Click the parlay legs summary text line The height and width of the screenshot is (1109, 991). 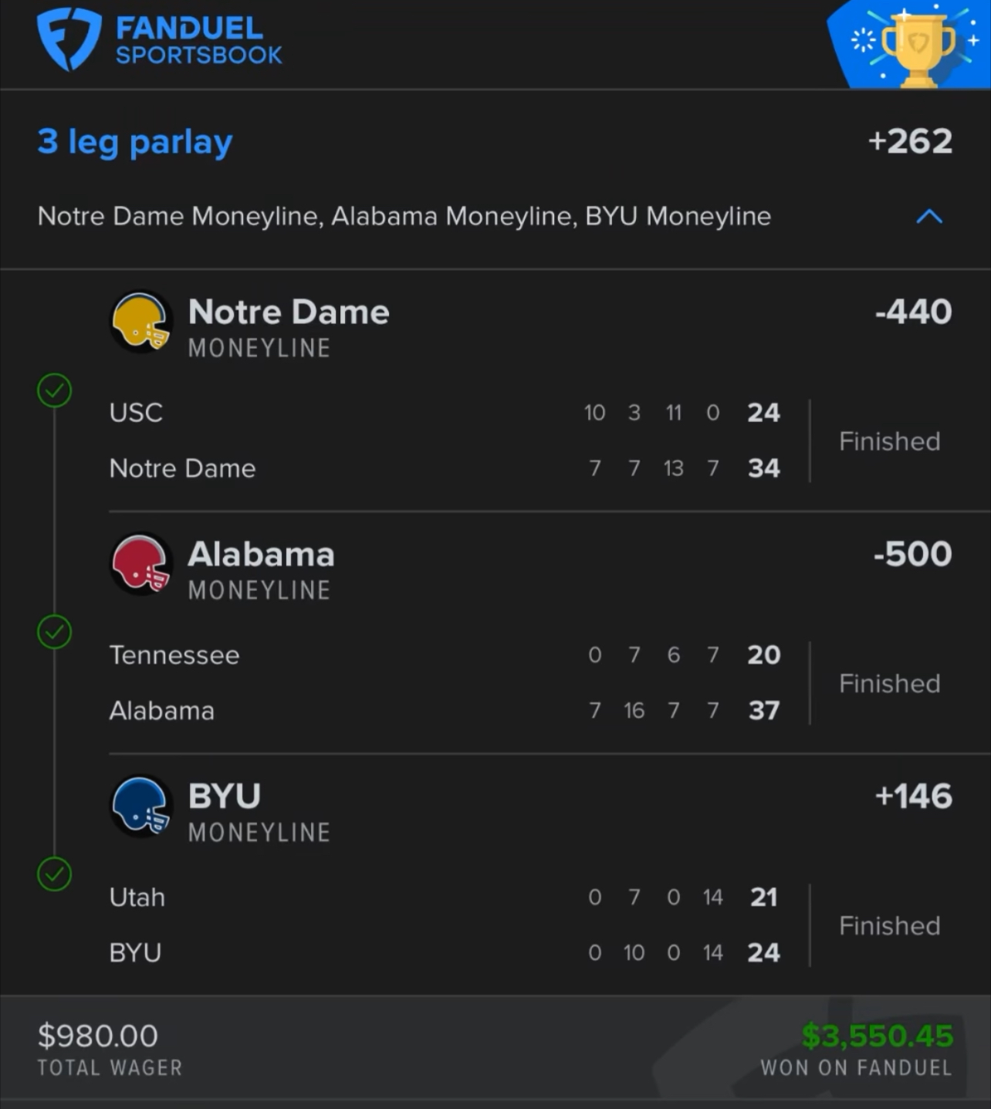click(x=404, y=216)
